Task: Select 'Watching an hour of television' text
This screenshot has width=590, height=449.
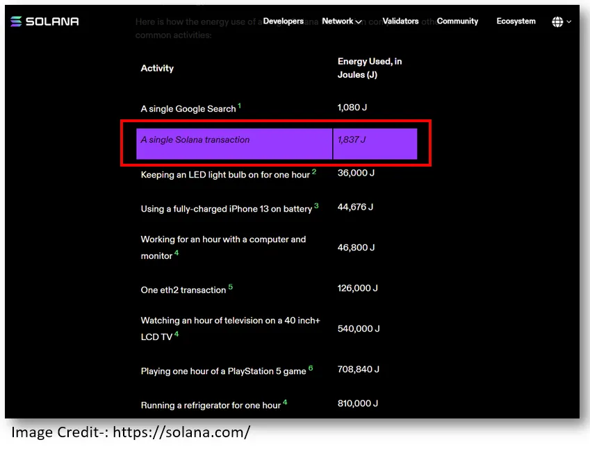Action: [x=230, y=329]
